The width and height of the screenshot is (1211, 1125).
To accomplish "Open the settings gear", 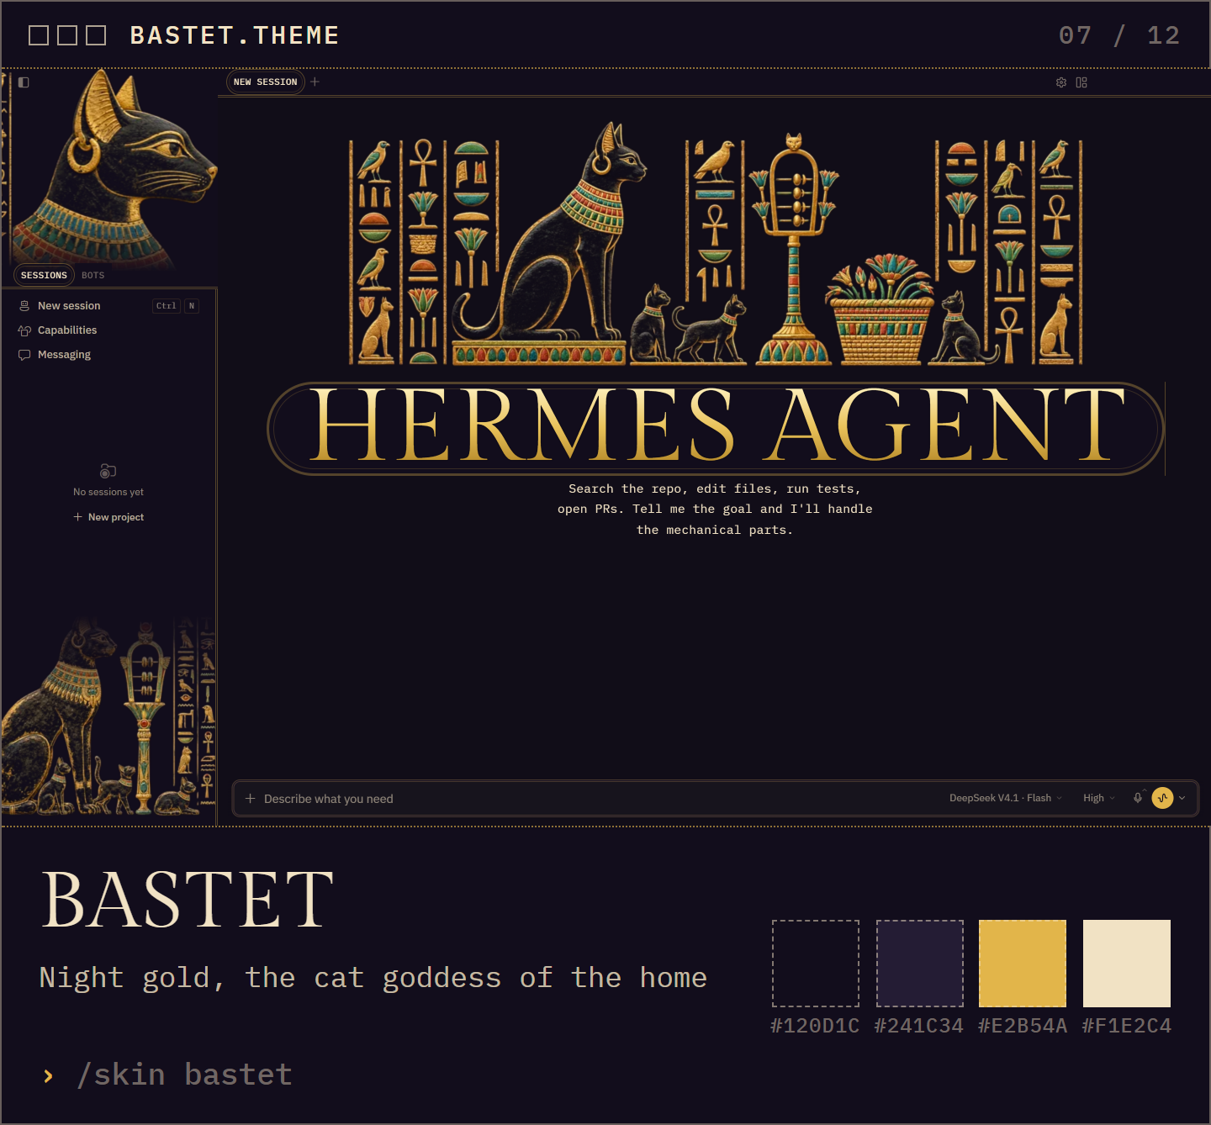I will coord(1061,82).
